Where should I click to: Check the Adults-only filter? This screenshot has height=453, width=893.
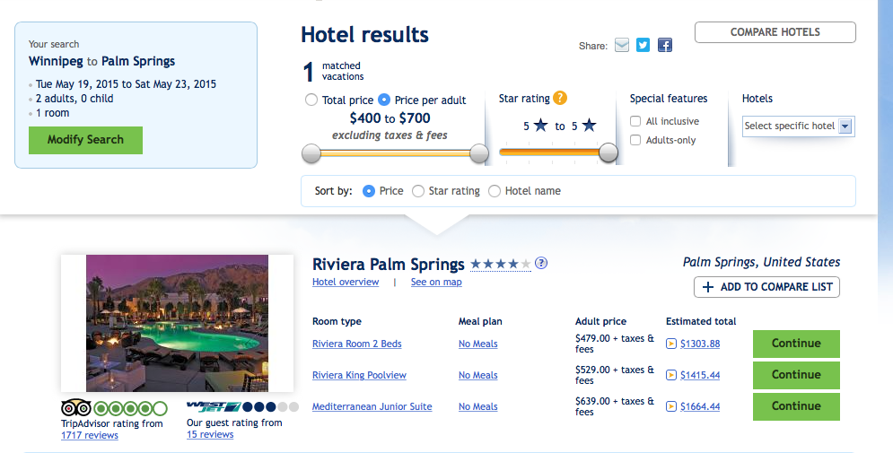click(635, 140)
